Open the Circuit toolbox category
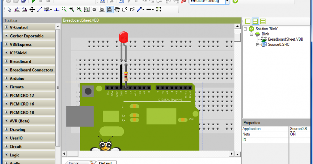Viewport: 313px width, 164px height. coord(29,146)
